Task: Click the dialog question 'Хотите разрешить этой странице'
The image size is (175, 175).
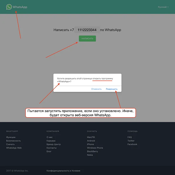Action: tap(74, 78)
